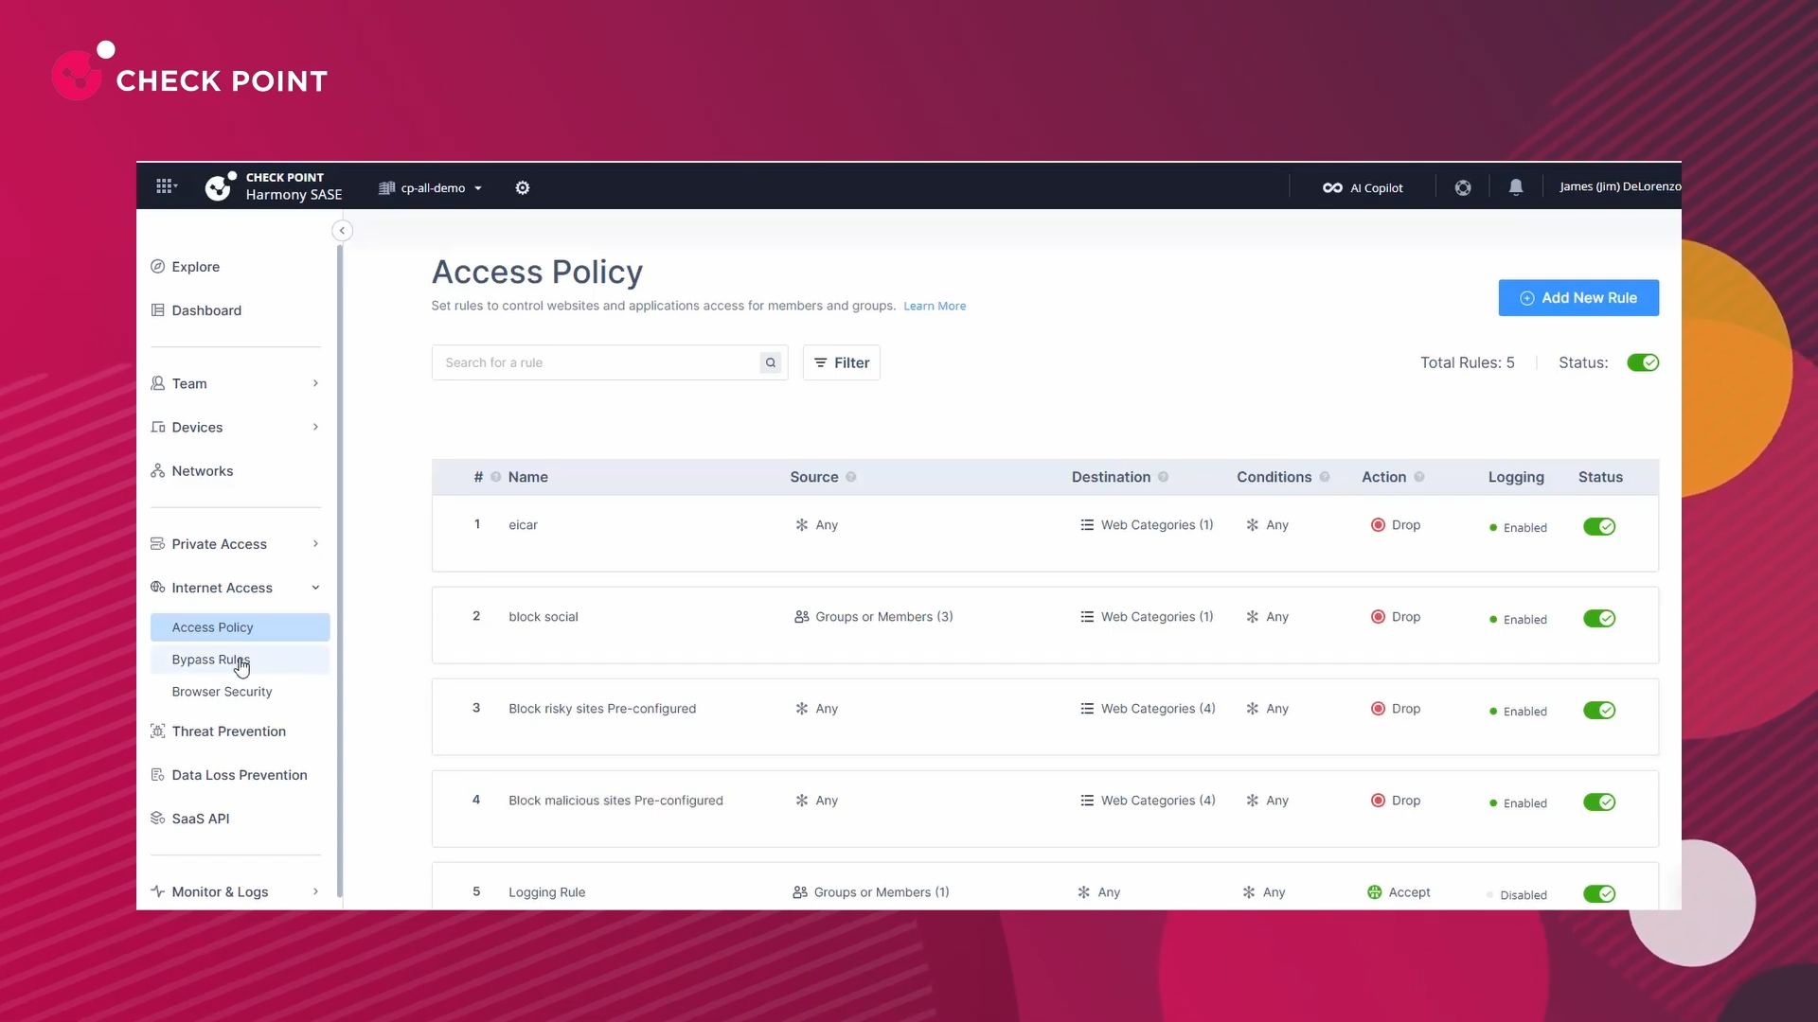1818x1022 pixels.
Task: Open the Data Loss Prevention page
Action: pyautogui.click(x=240, y=775)
